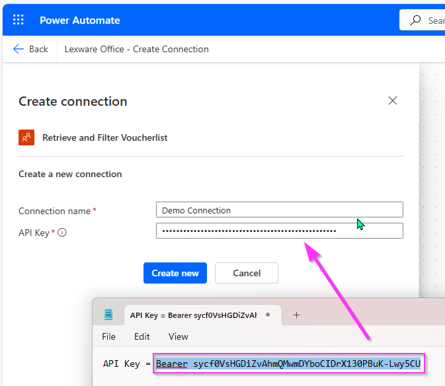The width and height of the screenshot is (445, 386).
Task: Click the Notepad app icon
Action: (x=108, y=315)
